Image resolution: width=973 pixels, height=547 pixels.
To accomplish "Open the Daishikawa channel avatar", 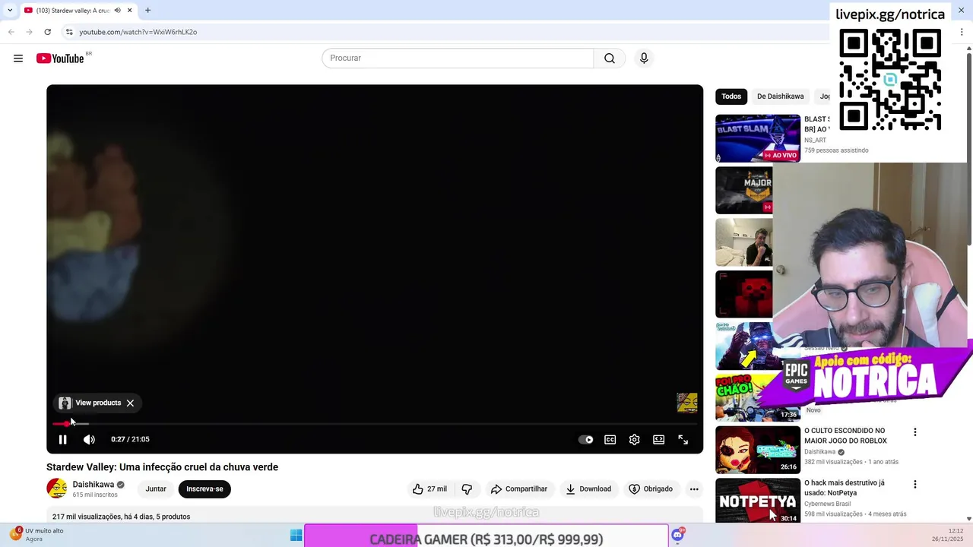I will (57, 489).
